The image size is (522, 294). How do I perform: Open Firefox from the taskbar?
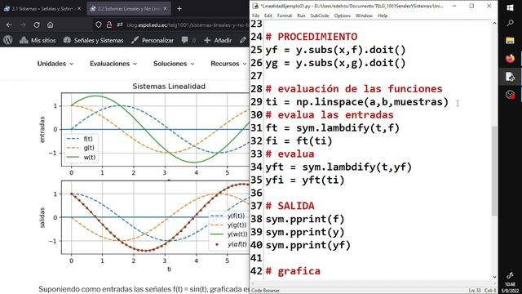click(x=510, y=59)
